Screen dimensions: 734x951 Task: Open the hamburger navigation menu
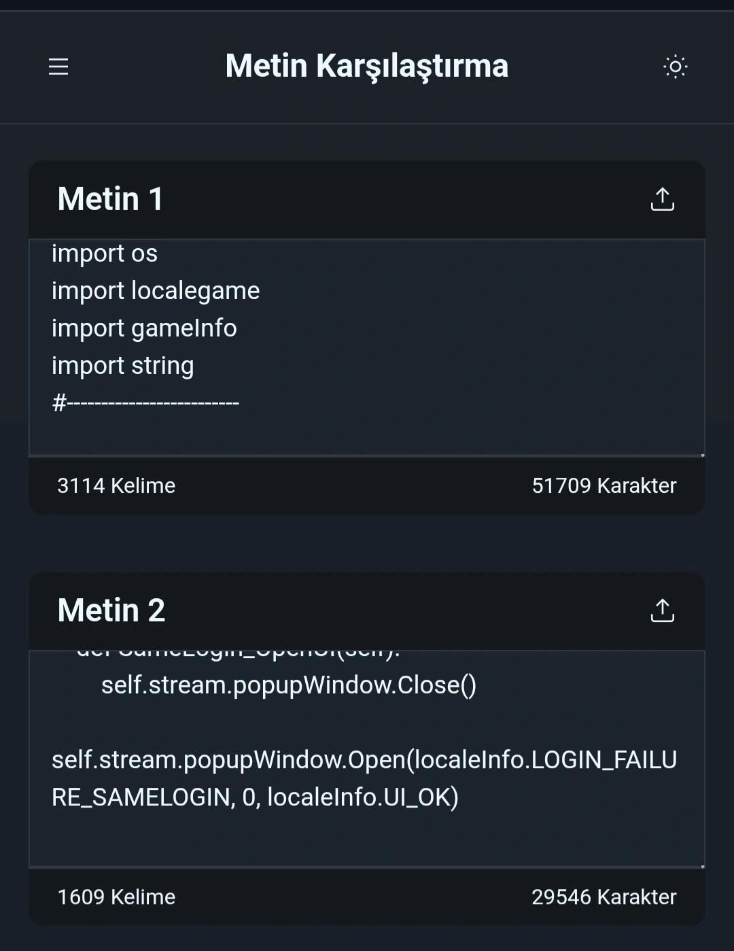[x=58, y=67]
